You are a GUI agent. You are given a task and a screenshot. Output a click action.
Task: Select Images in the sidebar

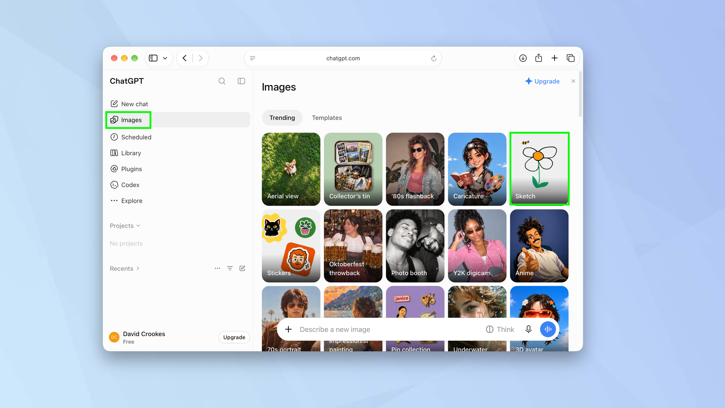pos(179,120)
